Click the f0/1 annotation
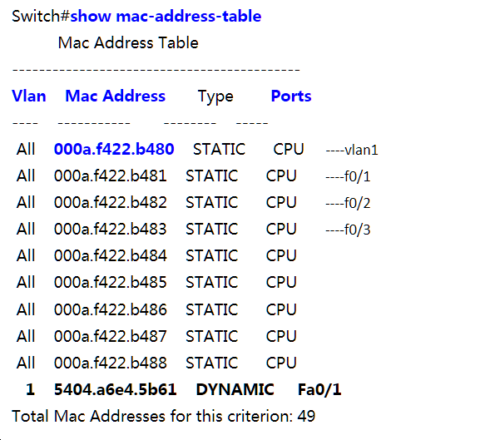The image size is (480, 440). [348, 176]
